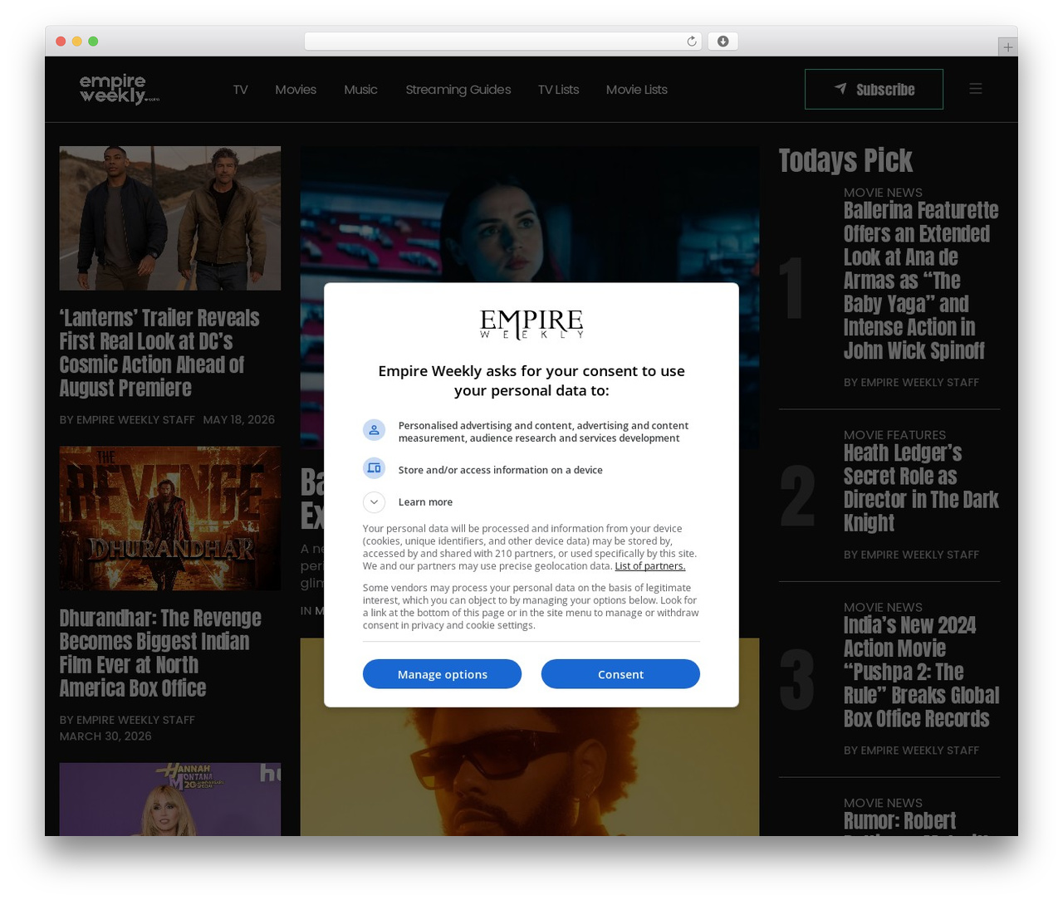Click MOVIE FEATURES category label

point(894,435)
